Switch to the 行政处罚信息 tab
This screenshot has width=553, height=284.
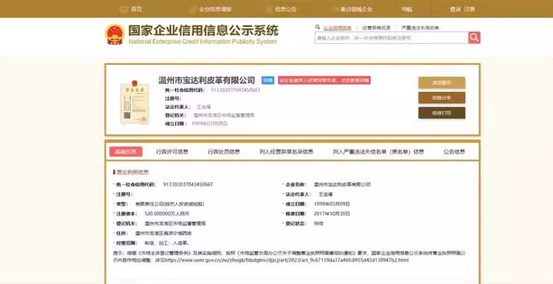pyautogui.click(x=224, y=152)
